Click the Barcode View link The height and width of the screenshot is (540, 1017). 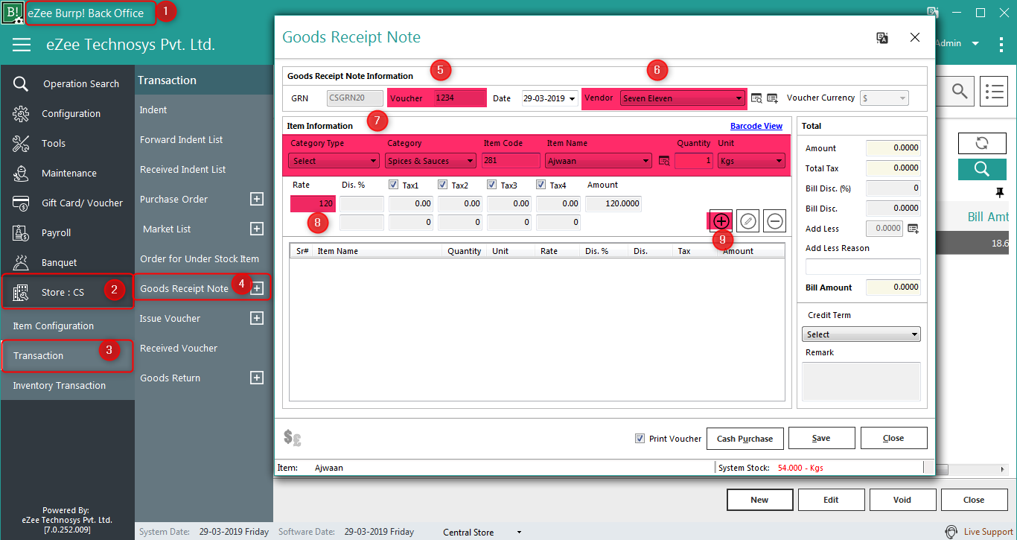coord(756,126)
